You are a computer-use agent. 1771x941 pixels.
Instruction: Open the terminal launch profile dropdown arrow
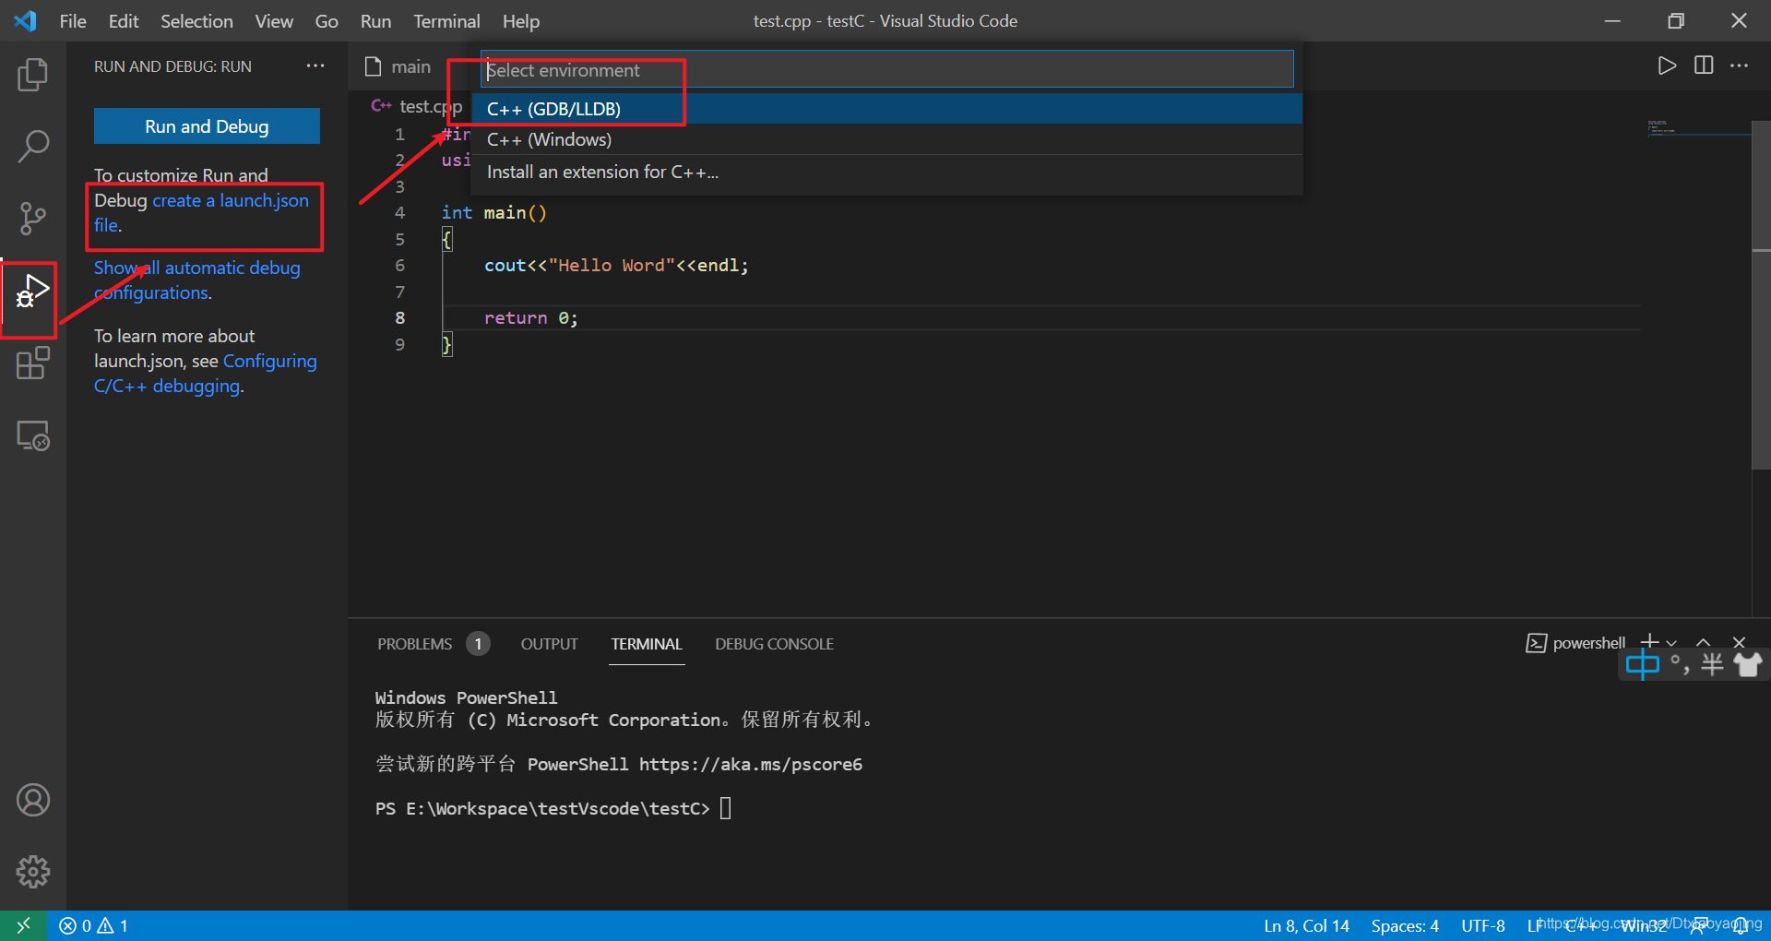point(1671,643)
